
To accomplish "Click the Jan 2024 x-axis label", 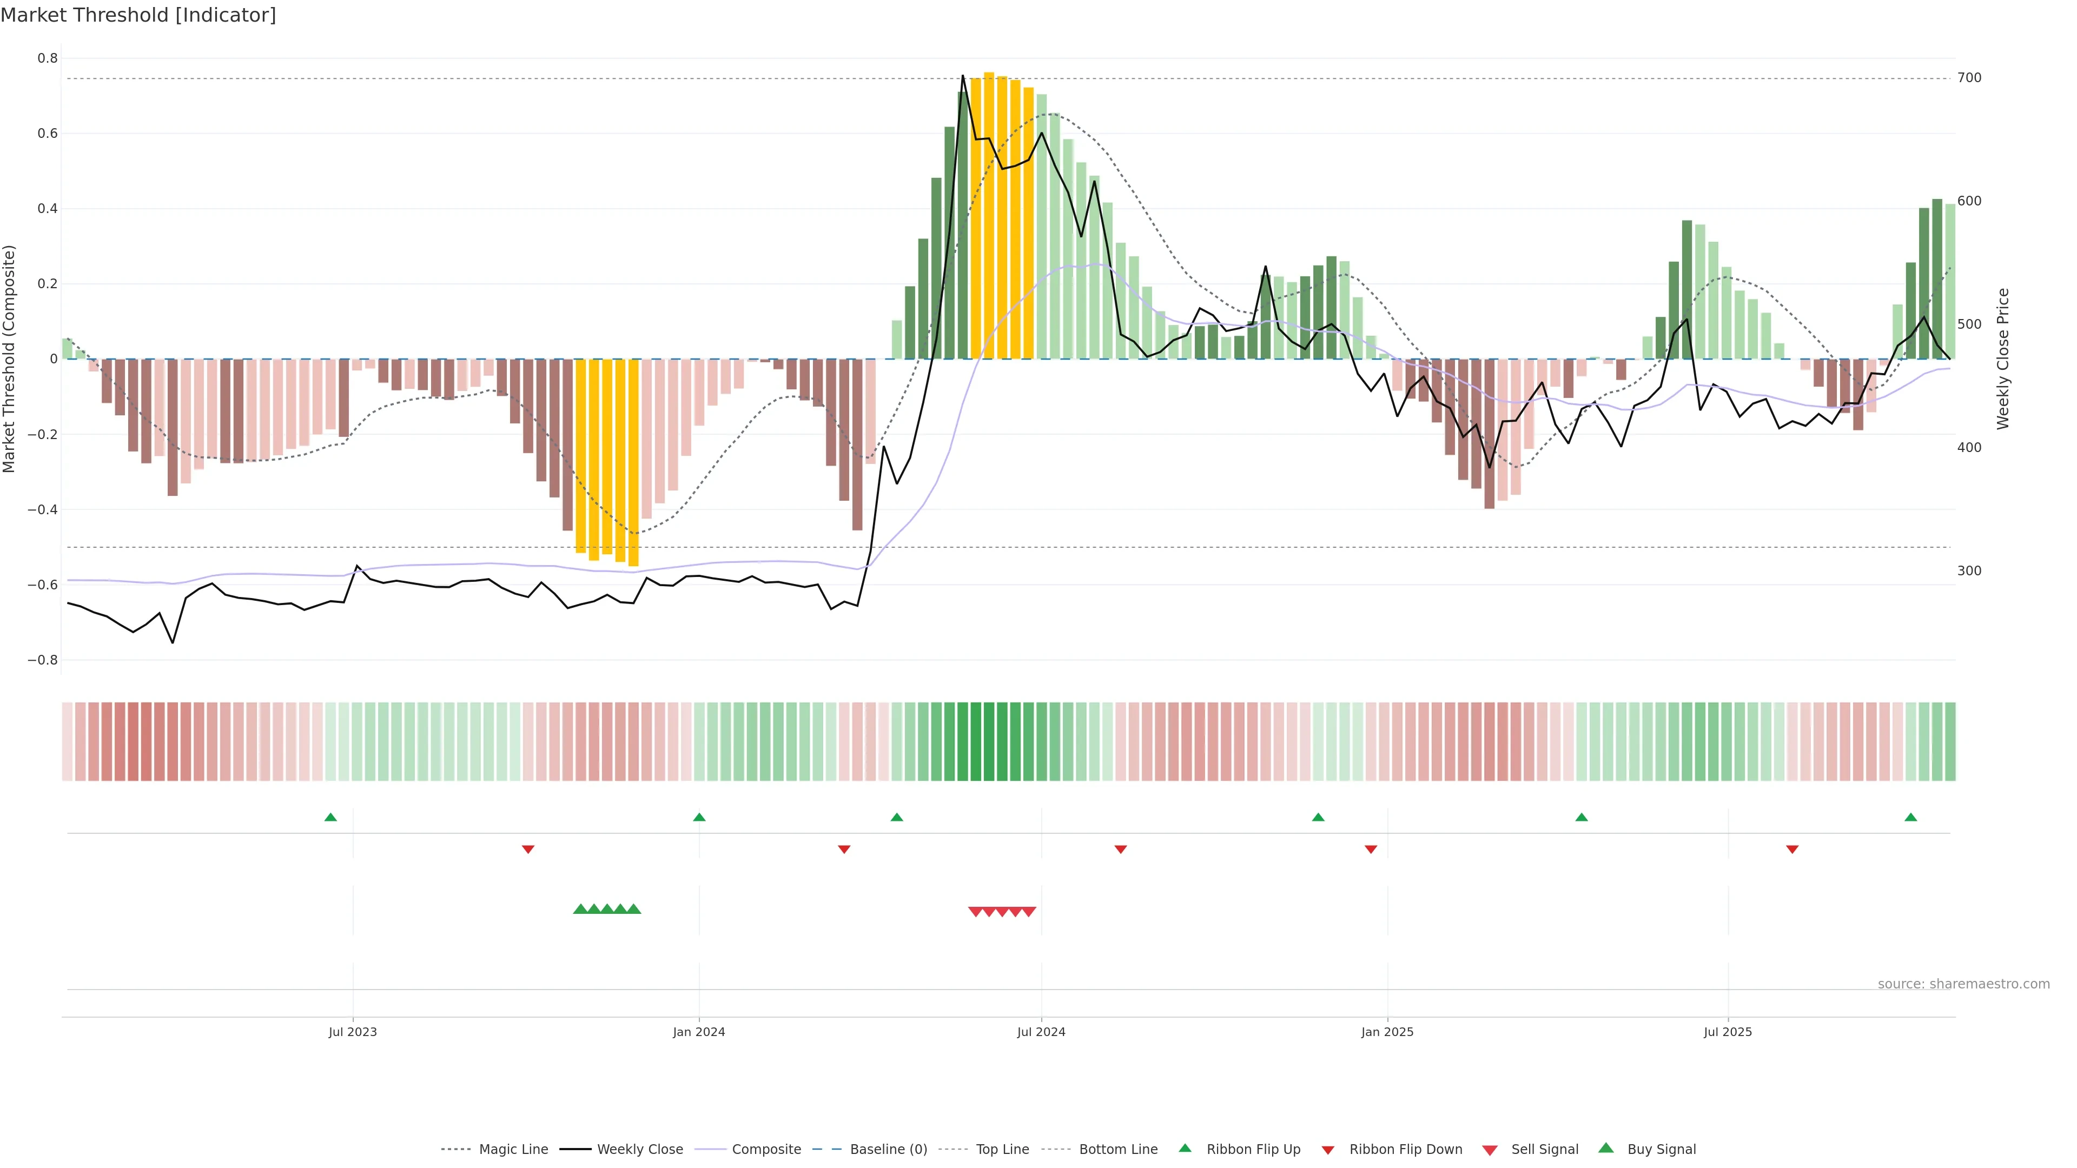I will click(x=699, y=1032).
